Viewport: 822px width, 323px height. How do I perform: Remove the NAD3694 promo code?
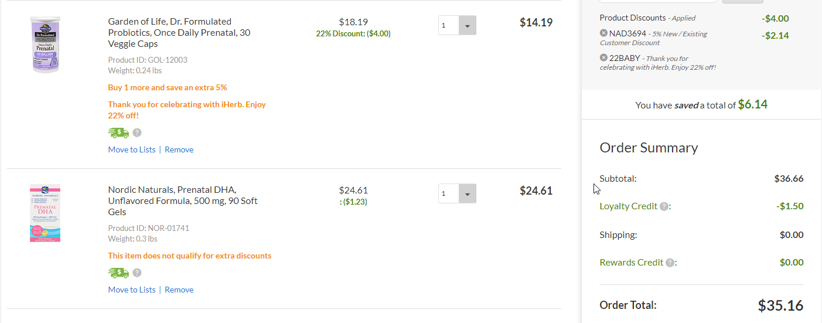coord(603,33)
